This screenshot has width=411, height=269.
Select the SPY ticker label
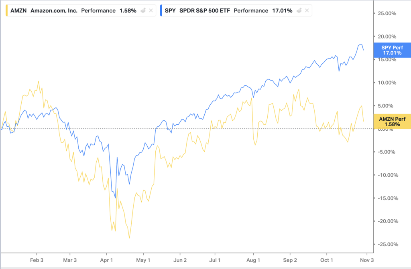point(170,10)
